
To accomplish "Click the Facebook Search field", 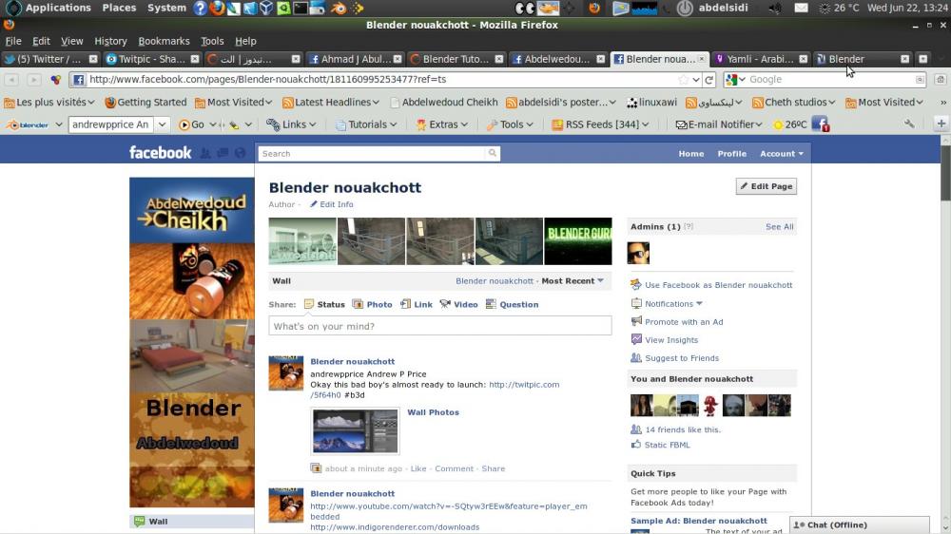I will pyautogui.click(x=373, y=153).
